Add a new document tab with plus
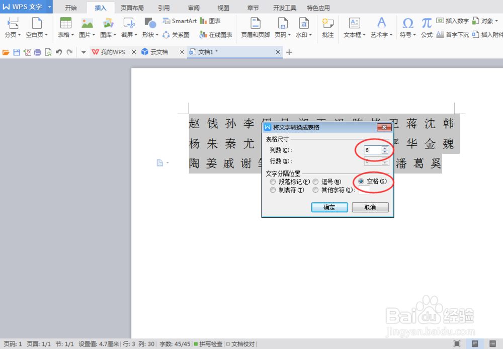The height and width of the screenshot is (349, 503). point(289,52)
